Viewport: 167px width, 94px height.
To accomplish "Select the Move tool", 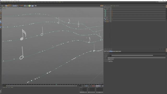I will coord(6,6).
